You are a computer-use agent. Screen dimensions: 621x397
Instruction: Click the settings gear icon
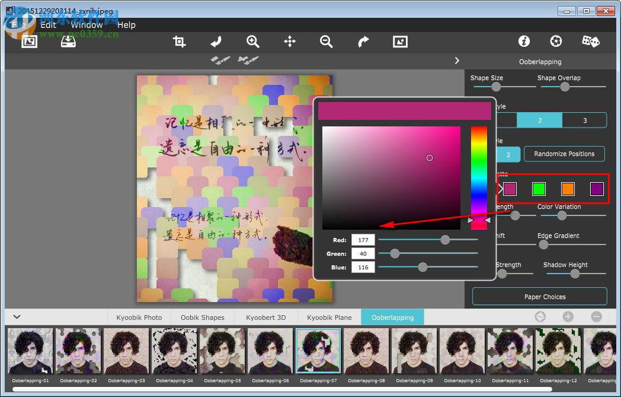coord(556,41)
